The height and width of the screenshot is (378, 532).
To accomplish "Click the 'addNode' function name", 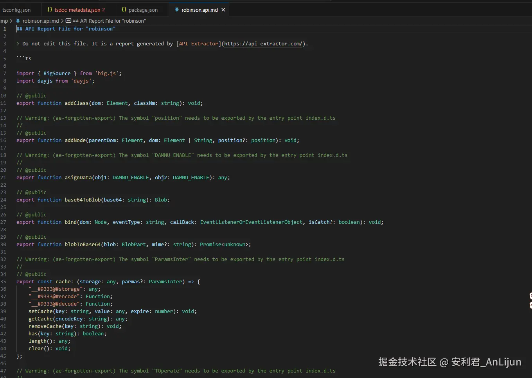I will (x=75, y=140).
